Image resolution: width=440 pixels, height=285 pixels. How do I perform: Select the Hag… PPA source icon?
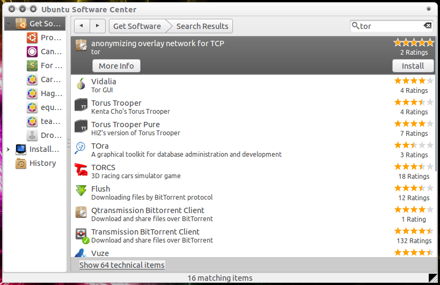tap(32, 93)
